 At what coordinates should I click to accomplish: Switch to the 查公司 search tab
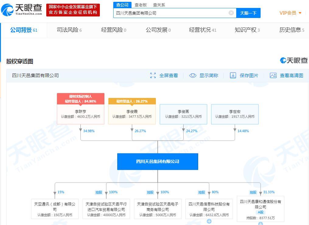coord(122,5)
